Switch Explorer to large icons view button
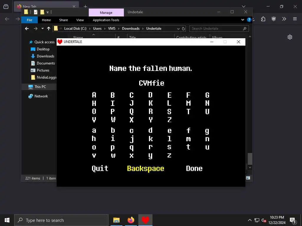The height and width of the screenshot is (226, 302). pos(248,178)
